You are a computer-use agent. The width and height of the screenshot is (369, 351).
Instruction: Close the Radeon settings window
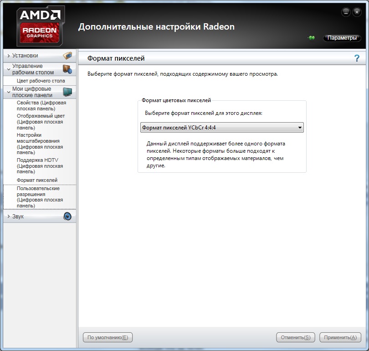click(357, 12)
